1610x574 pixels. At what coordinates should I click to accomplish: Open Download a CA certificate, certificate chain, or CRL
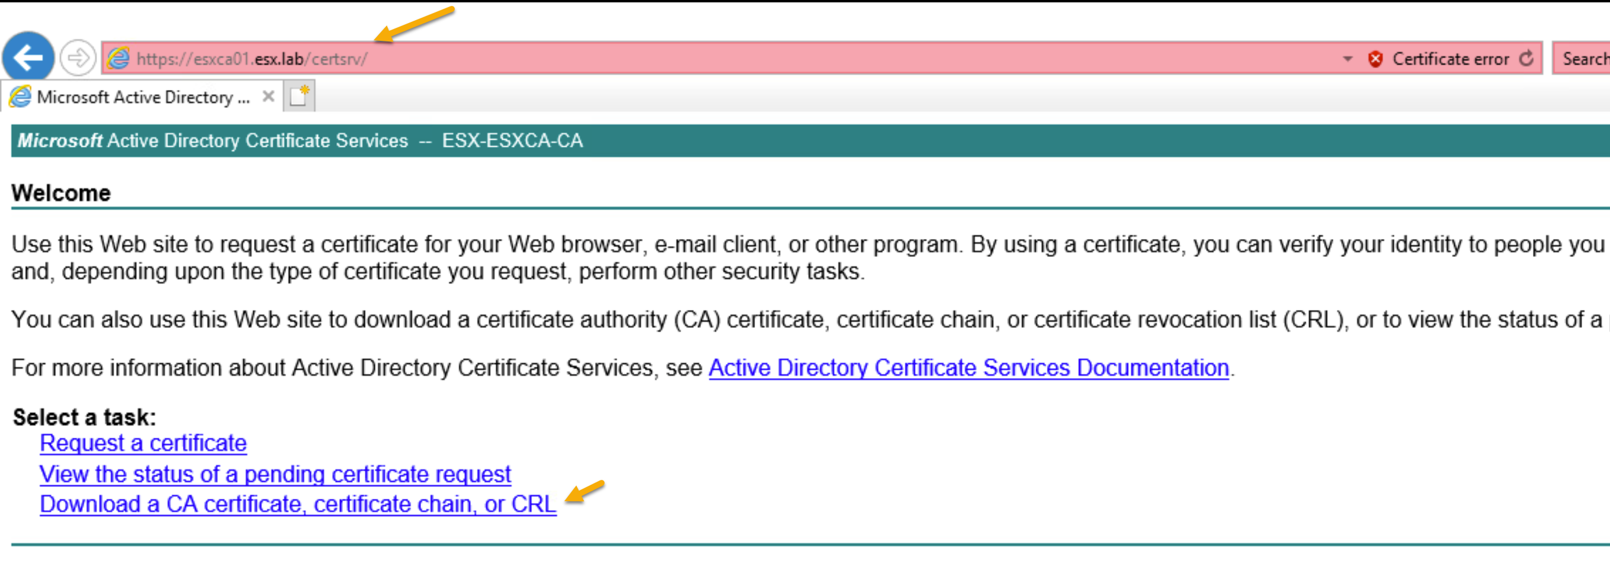(x=297, y=504)
